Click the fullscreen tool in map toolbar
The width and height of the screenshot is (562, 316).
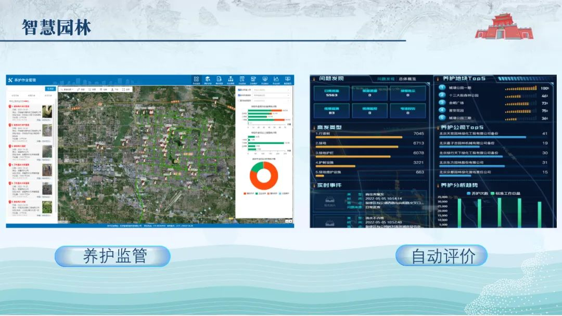pos(126,89)
